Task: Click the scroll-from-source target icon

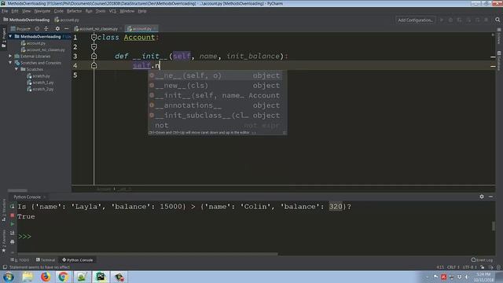Action: [37, 29]
